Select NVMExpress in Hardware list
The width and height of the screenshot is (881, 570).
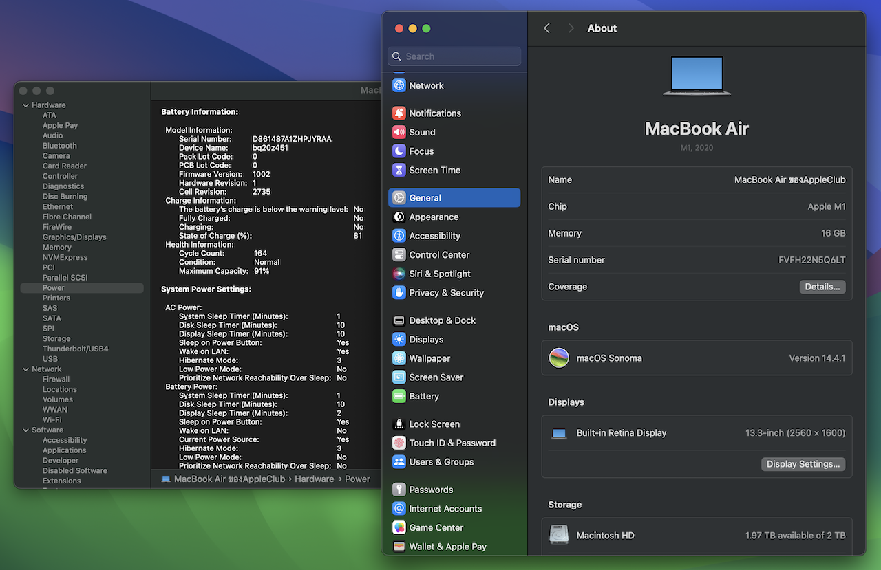click(65, 258)
